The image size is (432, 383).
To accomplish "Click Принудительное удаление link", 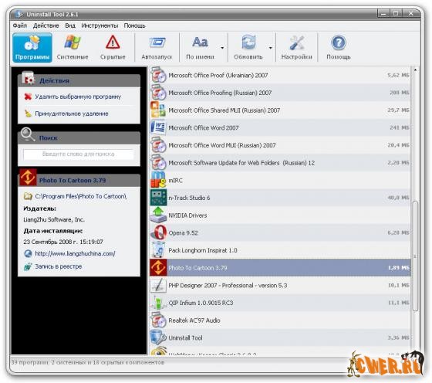I will (72, 114).
